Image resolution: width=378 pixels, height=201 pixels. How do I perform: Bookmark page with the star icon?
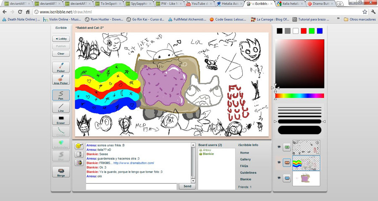pos(365,12)
